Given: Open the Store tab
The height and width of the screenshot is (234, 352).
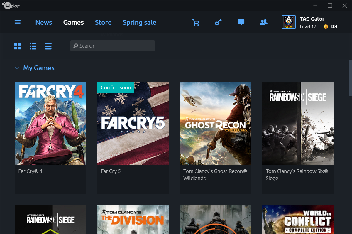Looking at the screenshot, I should pos(103,22).
